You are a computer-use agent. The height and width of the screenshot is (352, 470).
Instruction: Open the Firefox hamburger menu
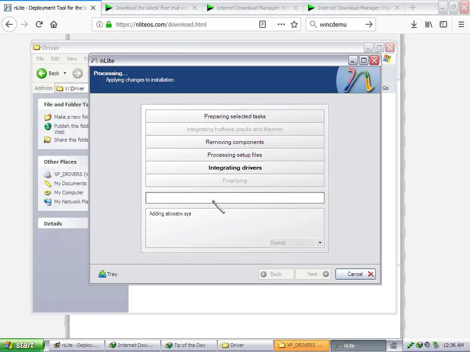[461, 25]
